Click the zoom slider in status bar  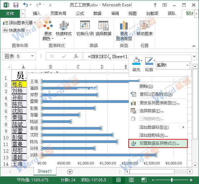click(172, 179)
